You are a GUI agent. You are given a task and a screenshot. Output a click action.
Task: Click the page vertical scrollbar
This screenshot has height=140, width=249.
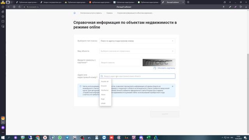coord(248,94)
